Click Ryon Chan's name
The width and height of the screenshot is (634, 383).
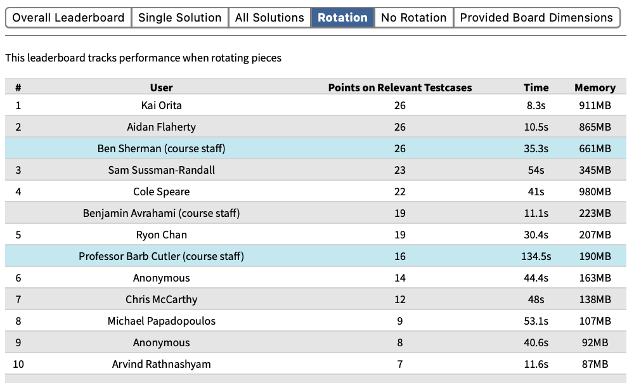[161, 235]
